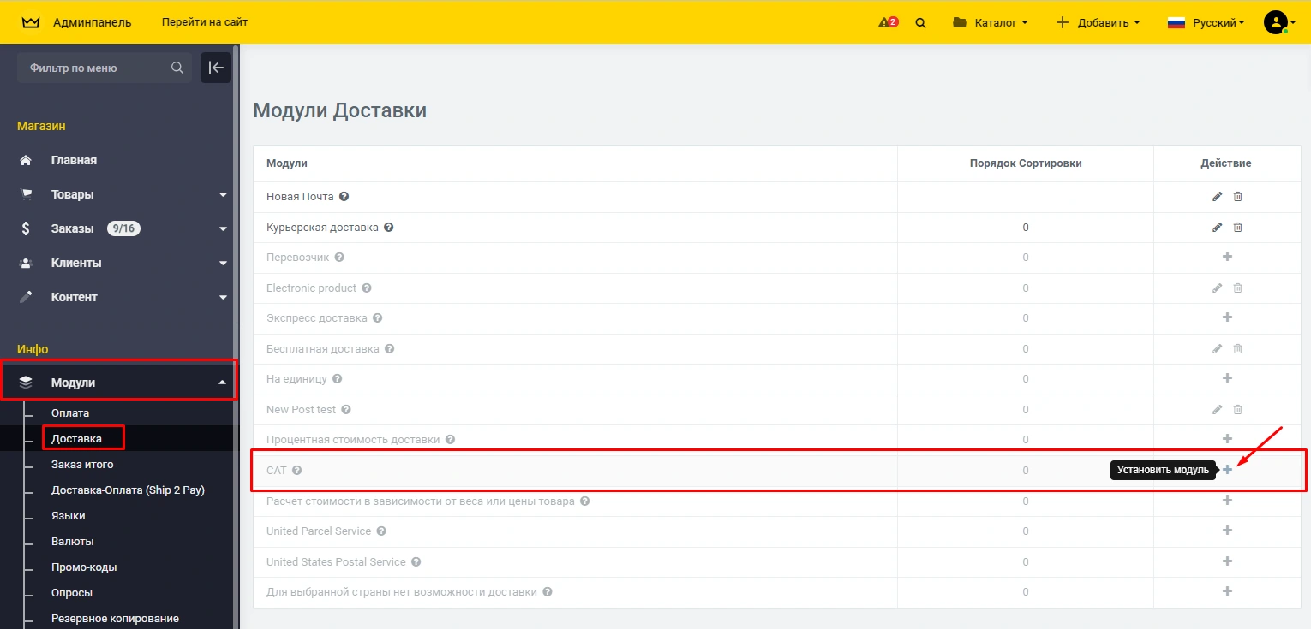The height and width of the screenshot is (629, 1311).
Task: Click the plus icon for United Parcel Service
Action: click(1227, 531)
